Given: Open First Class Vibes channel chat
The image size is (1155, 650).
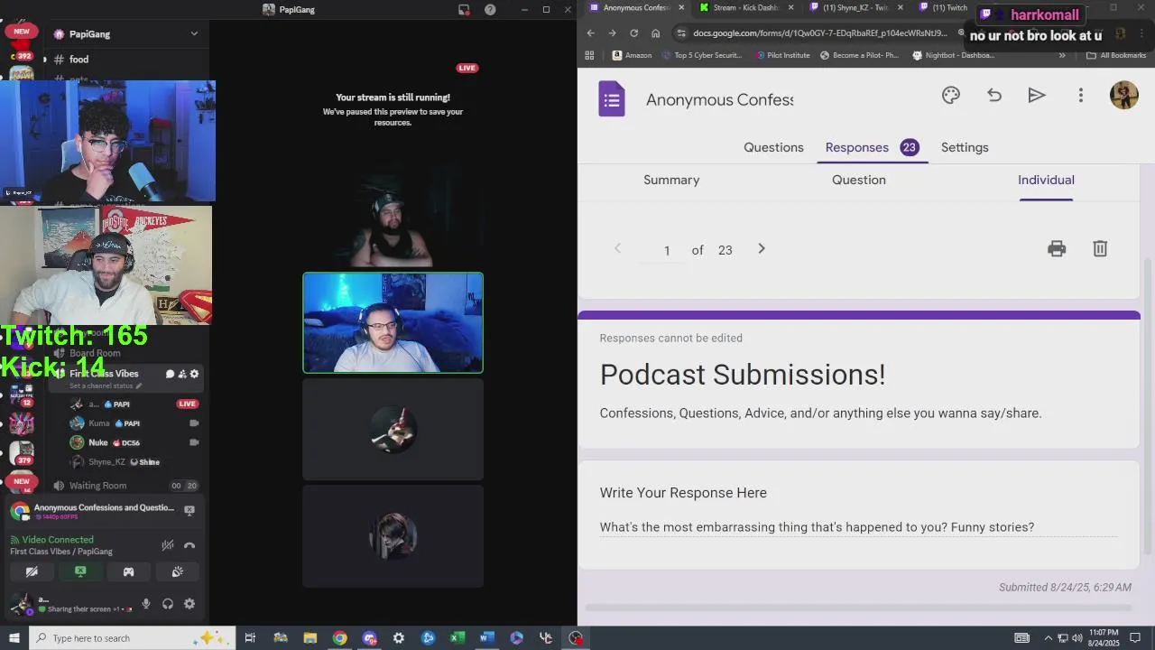Looking at the screenshot, I should [x=170, y=374].
